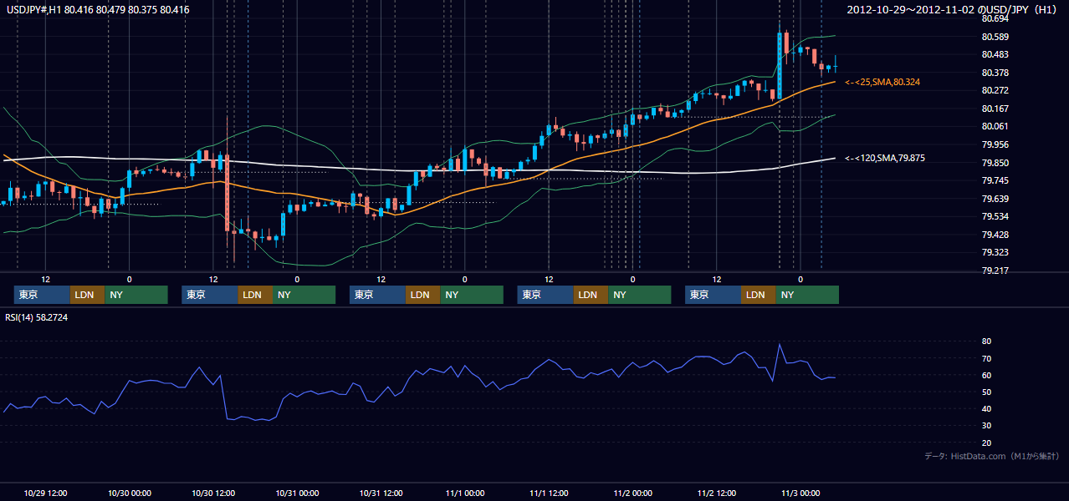The image size is (1069, 501).
Task: Select the RSI(14) 58.2724 indicator label
Action: [36, 317]
